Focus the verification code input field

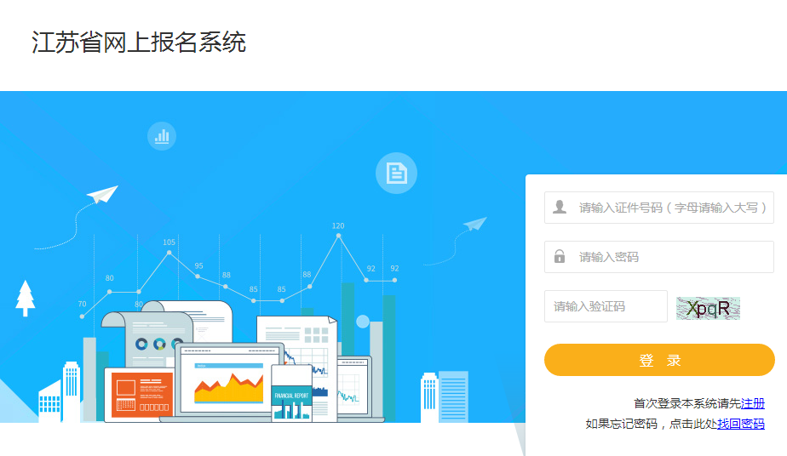[x=606, y=306]
